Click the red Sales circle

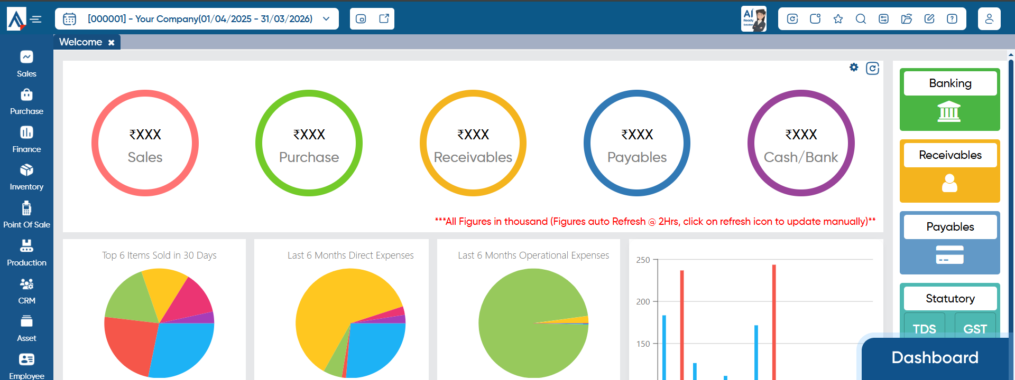tap(145, 143)
